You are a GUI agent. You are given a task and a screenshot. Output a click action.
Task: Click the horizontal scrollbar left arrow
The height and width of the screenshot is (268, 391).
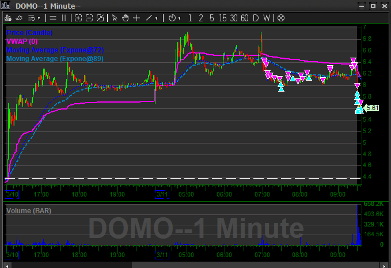click(x=7, y=266)
